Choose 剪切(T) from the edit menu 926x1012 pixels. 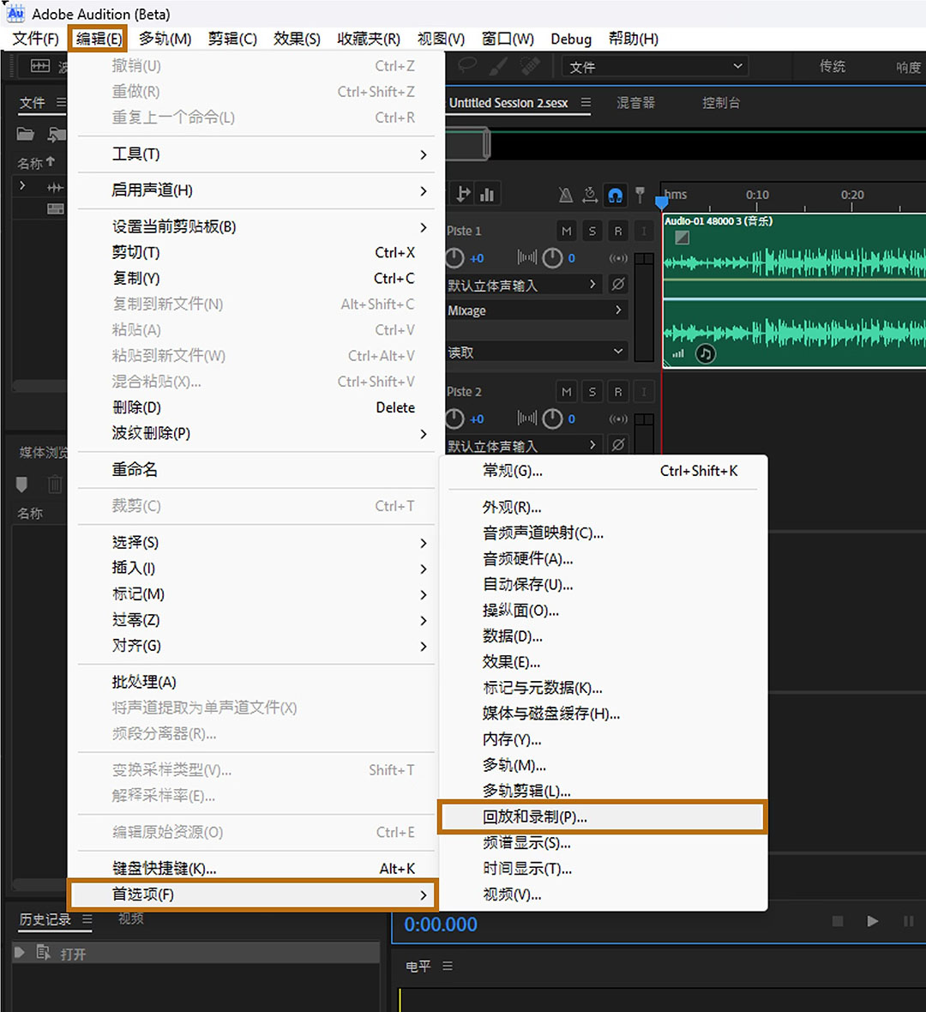(x=257, y=252)
